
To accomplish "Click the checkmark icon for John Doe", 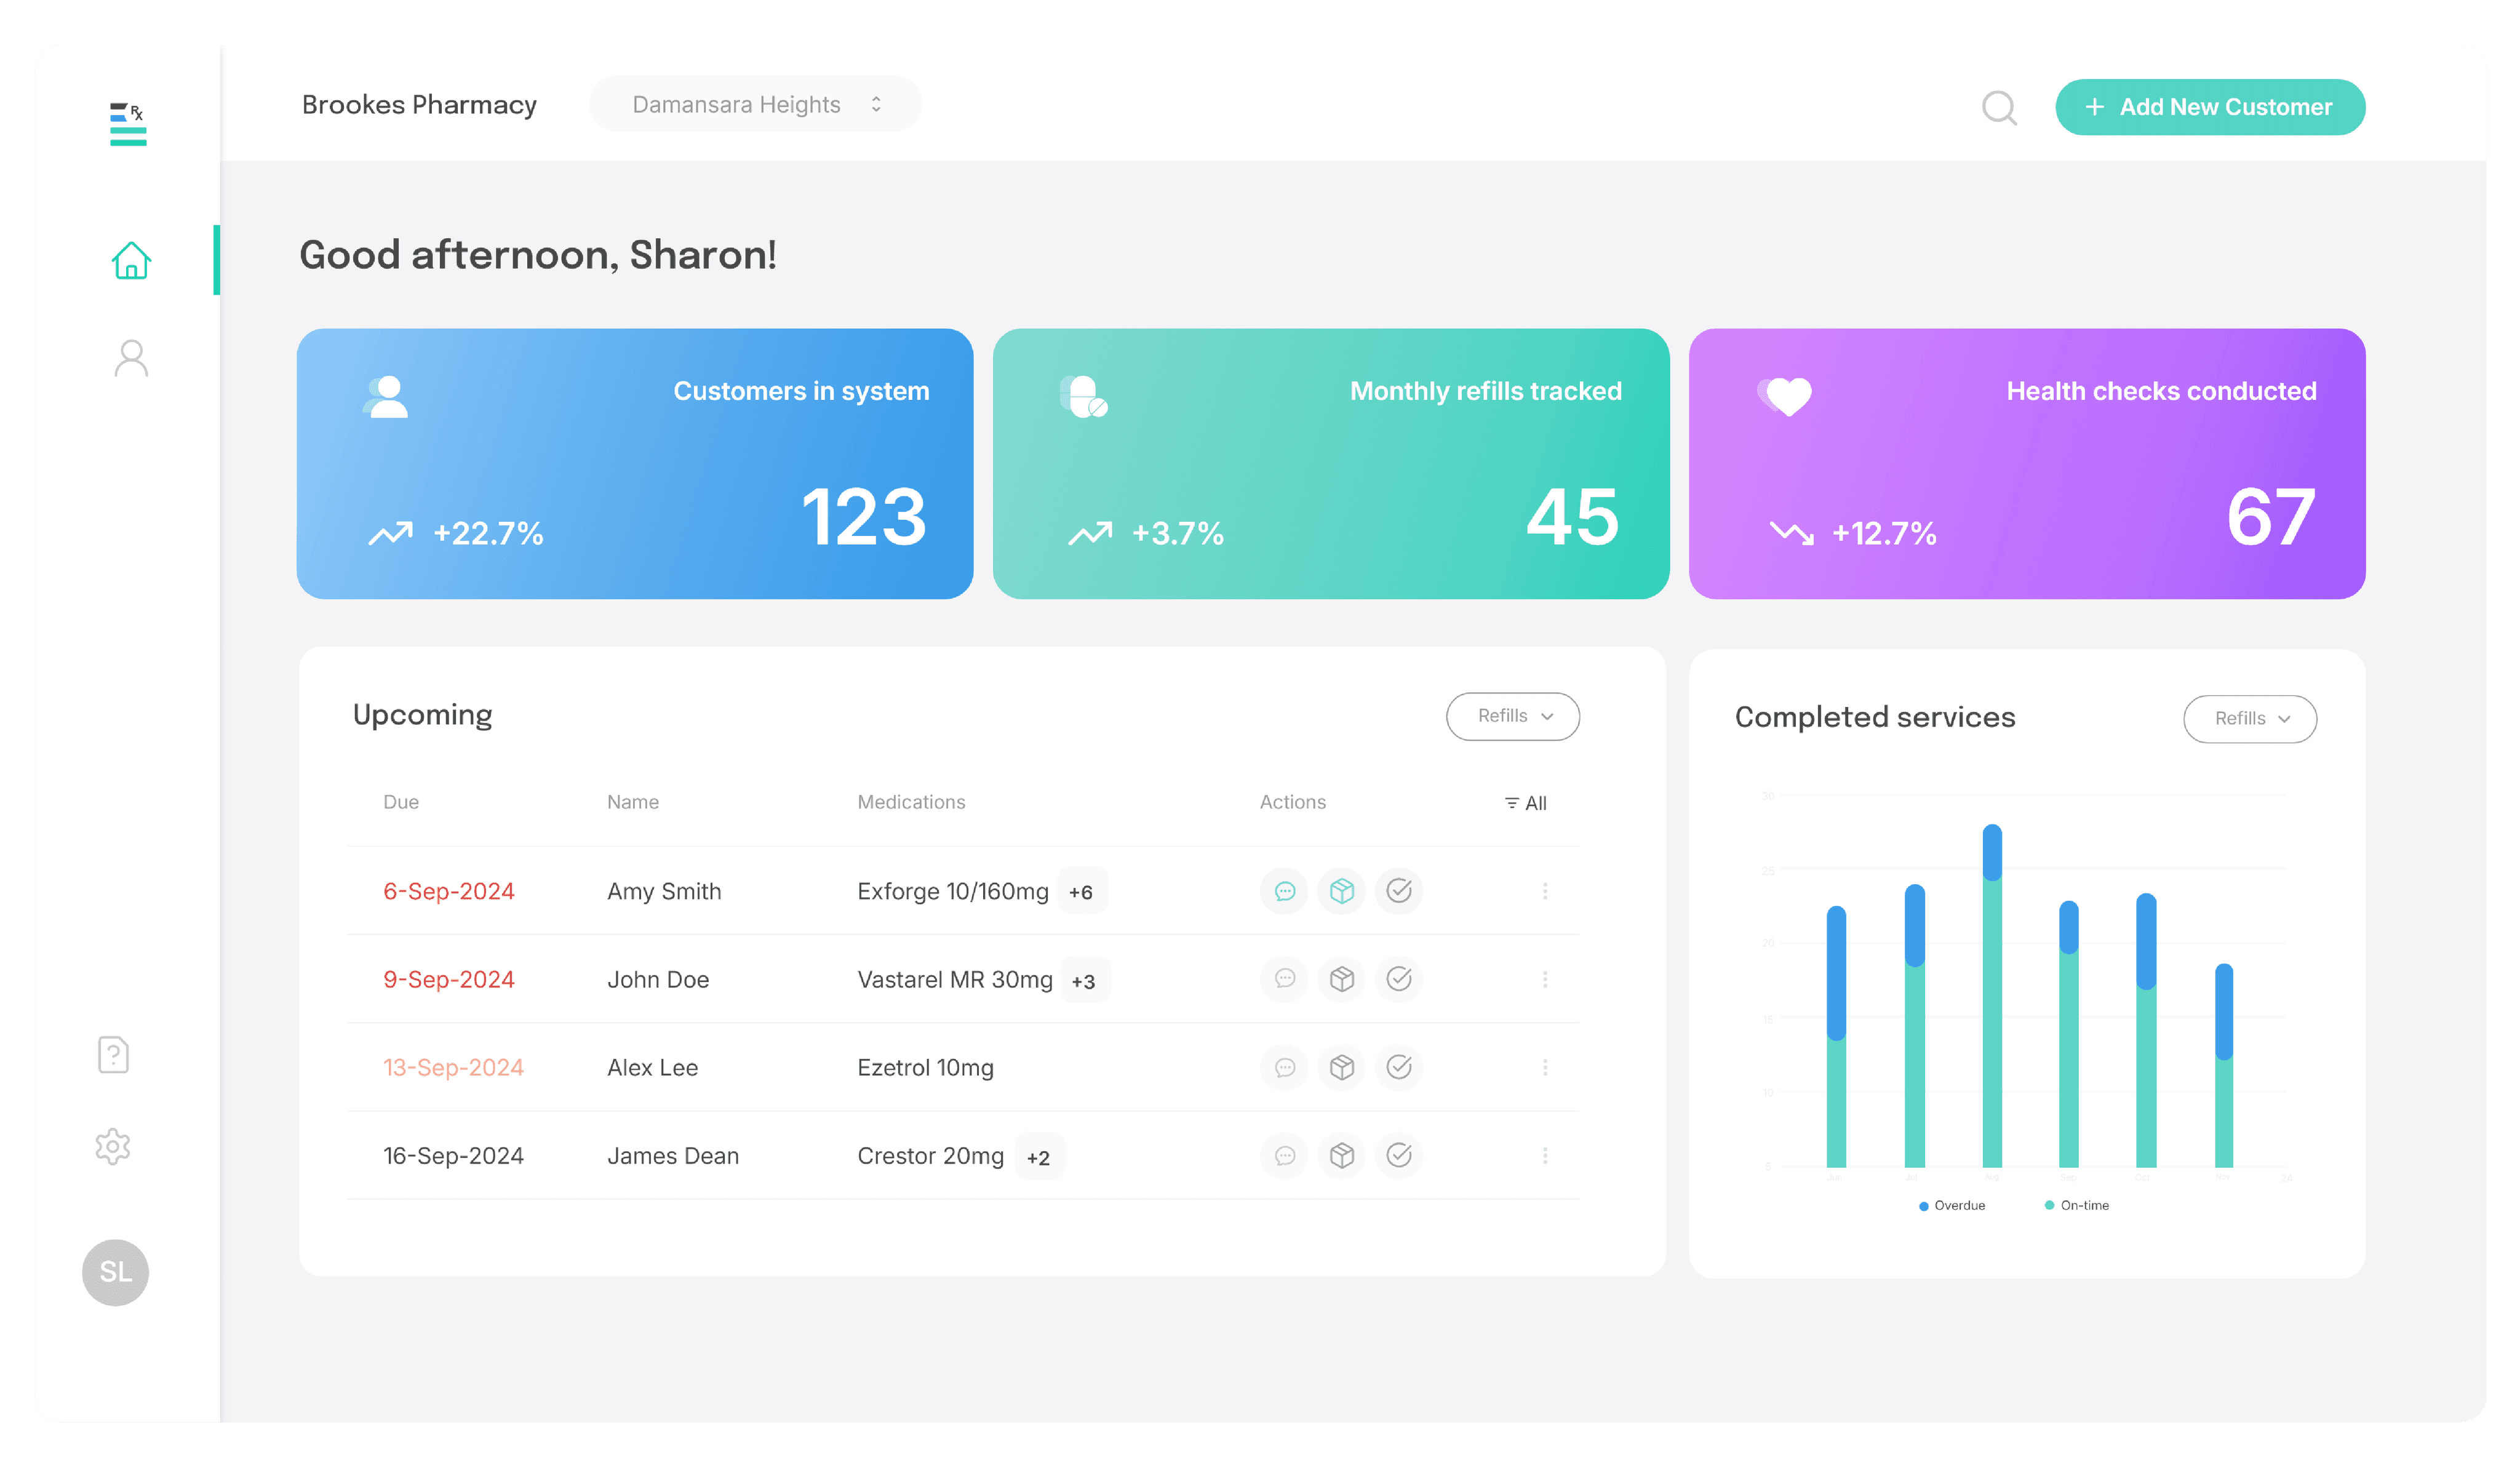I will [x=1398, y=978].
